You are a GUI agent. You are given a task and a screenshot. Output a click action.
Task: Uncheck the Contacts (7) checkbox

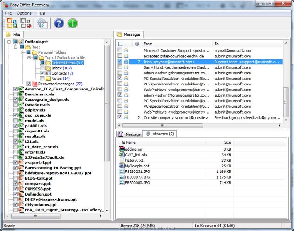click(42, 73)
